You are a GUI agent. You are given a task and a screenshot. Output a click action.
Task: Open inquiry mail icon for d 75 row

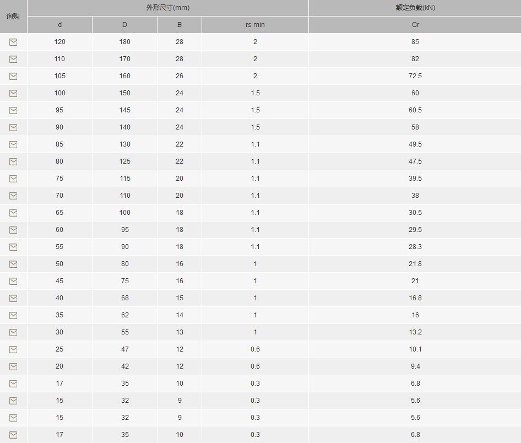(x=13, y=179)
